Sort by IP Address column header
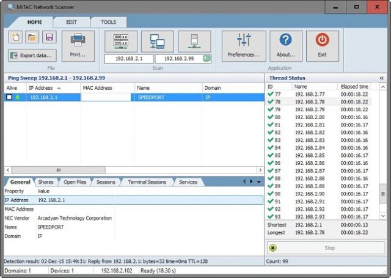This screenshot has height=278, width=391. (x=41, y=88)
